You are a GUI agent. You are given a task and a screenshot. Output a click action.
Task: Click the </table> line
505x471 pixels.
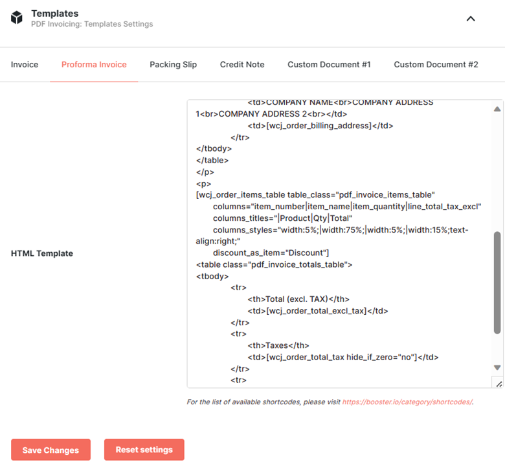click(x=212, y=160)
